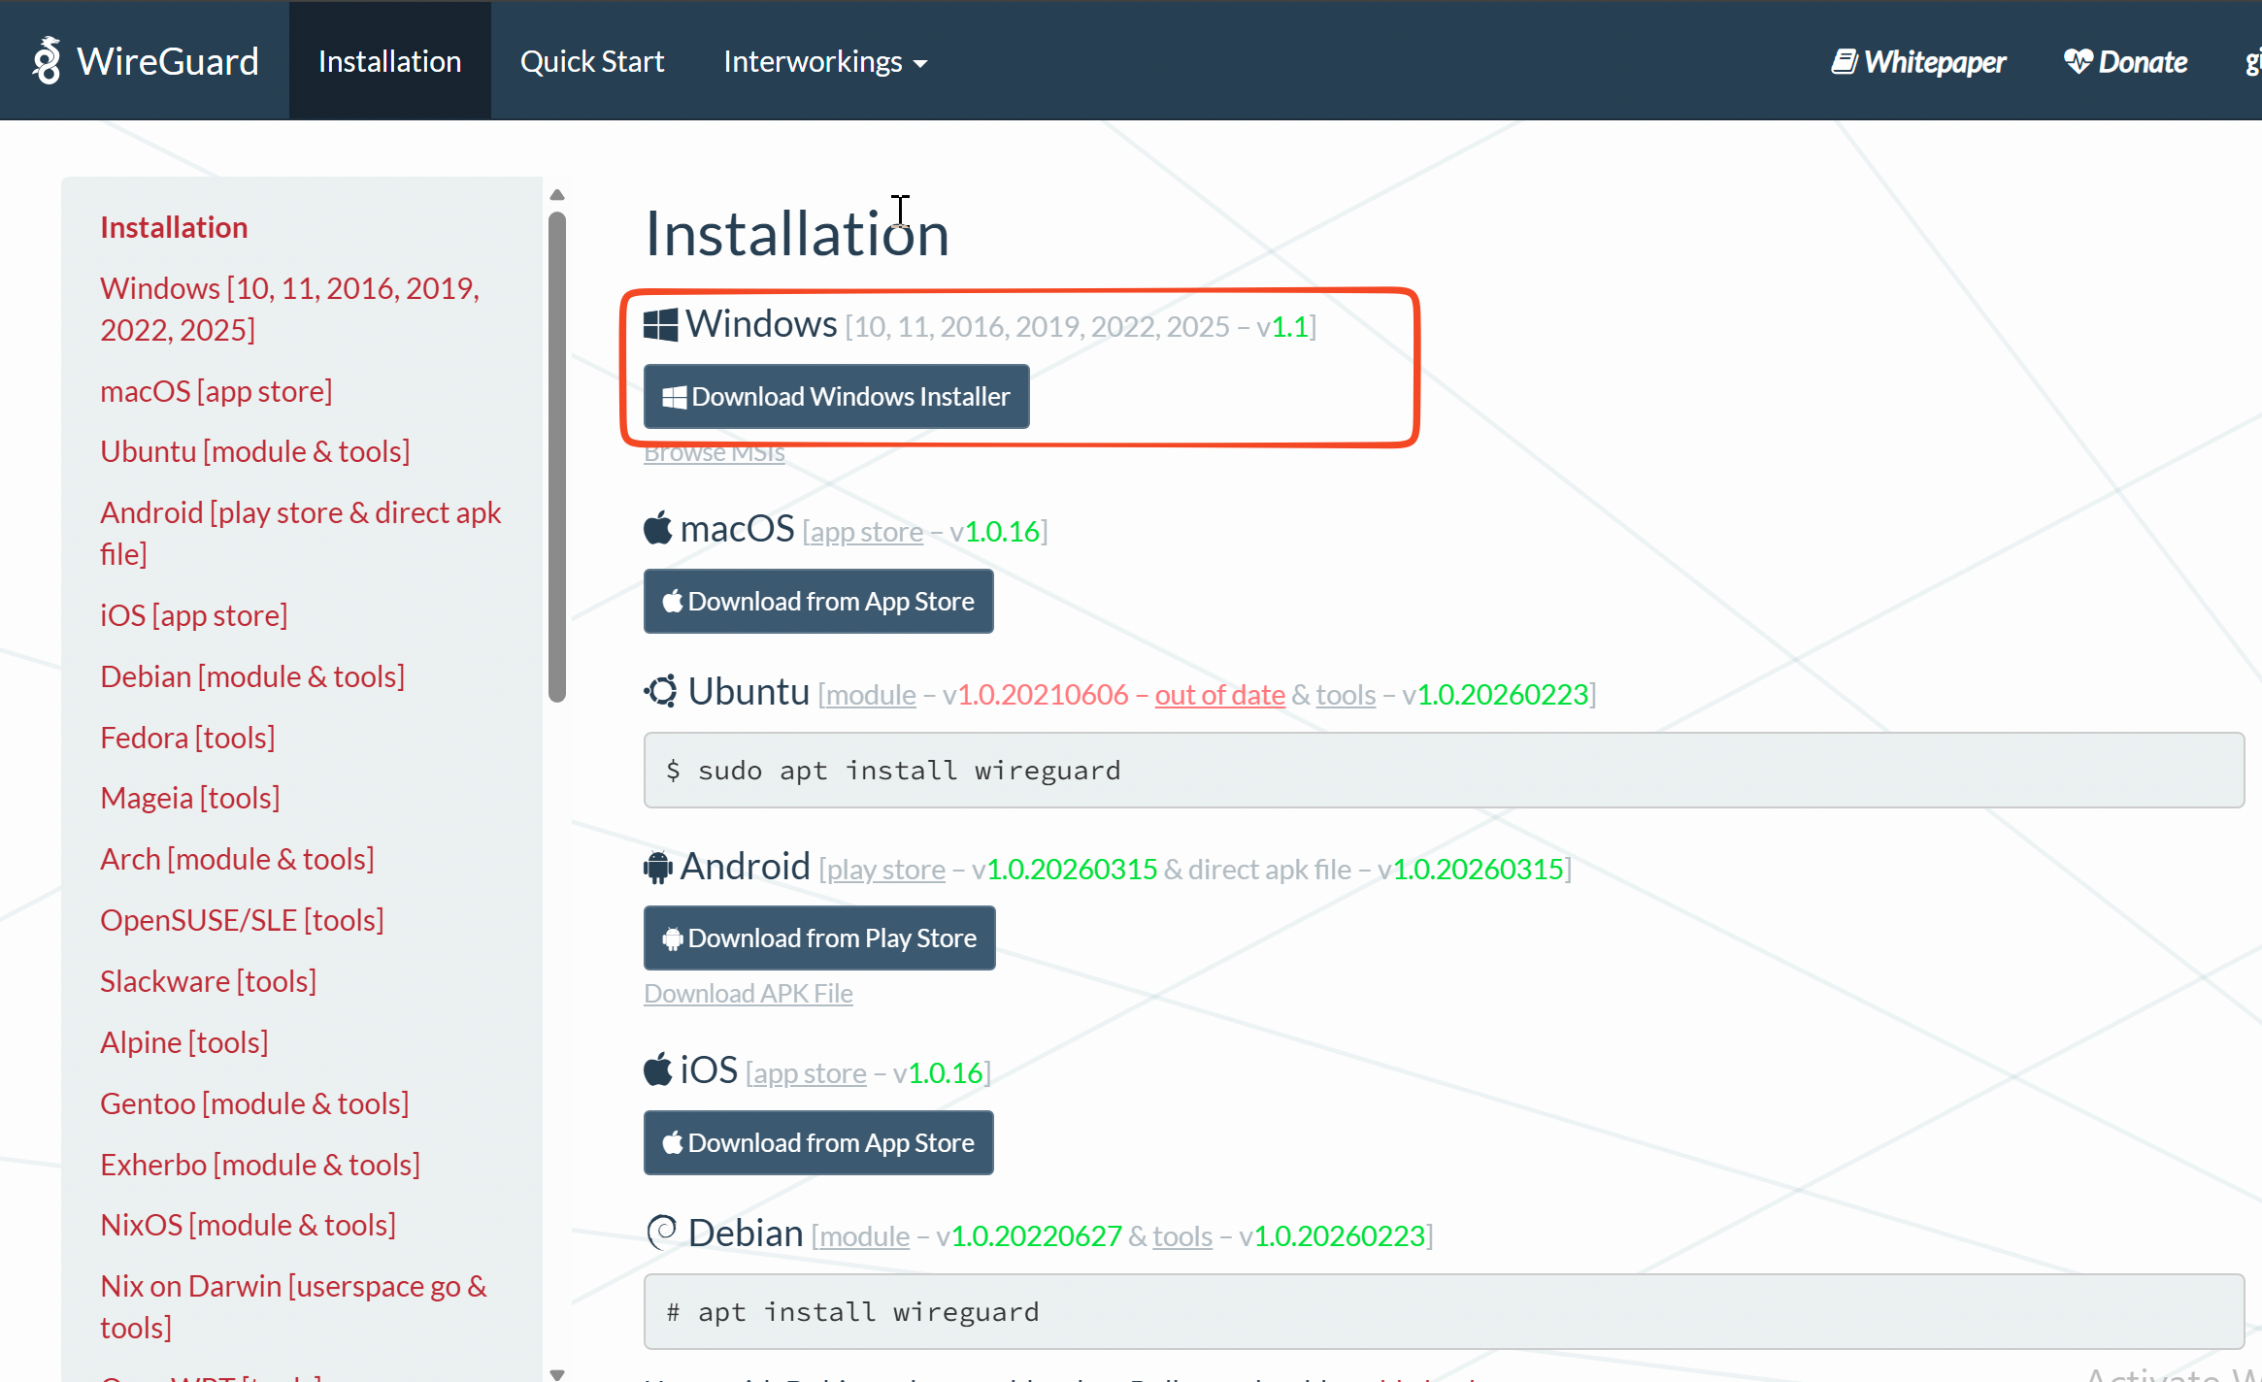
Task: Select sidebar Installation heading link
Action: click(174, 227)
